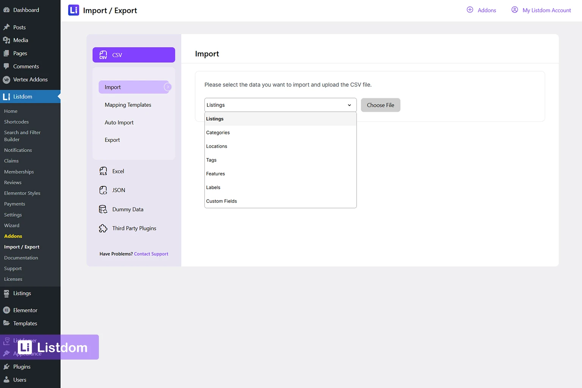Go to the Export section
Screen dimensions: 582x388
point(112,140)
